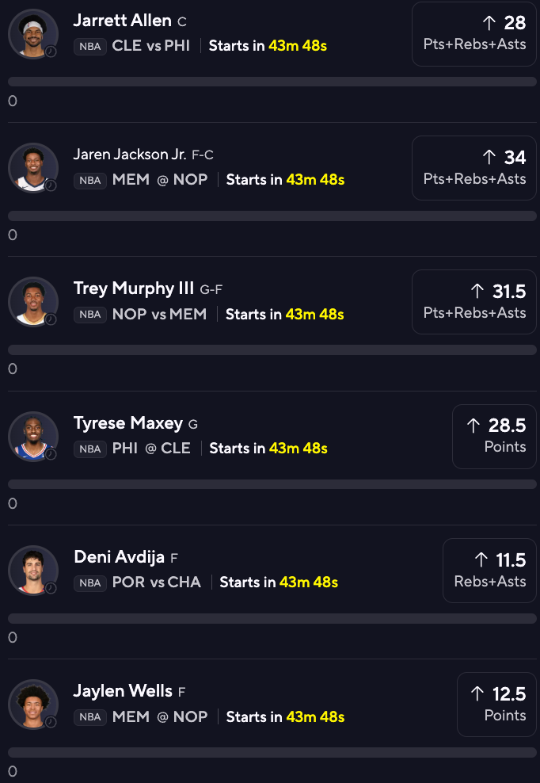
Task: Click the up arrow beside Jarrett Allen's 28
Action: [489, 23]
